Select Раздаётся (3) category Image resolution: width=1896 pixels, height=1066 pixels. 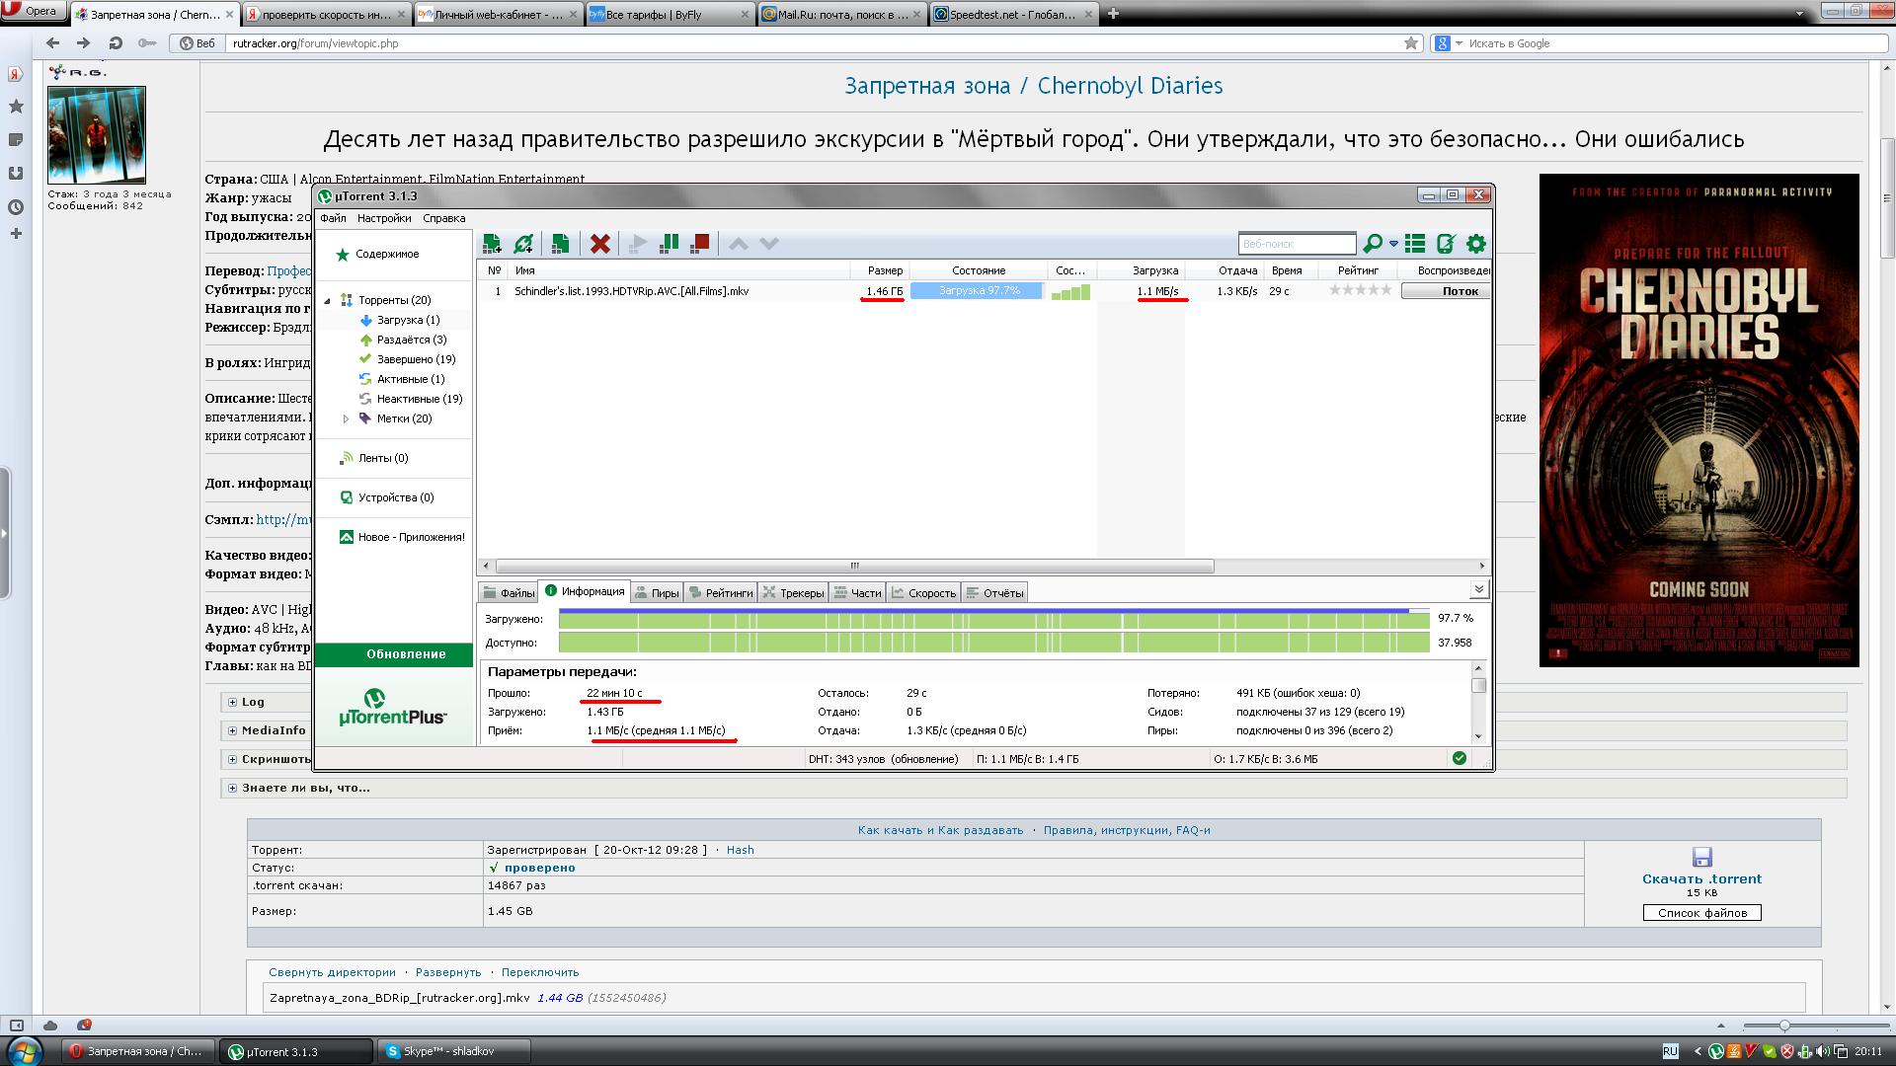411,340
